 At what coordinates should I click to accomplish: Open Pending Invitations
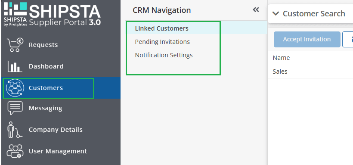click(162, 42)
